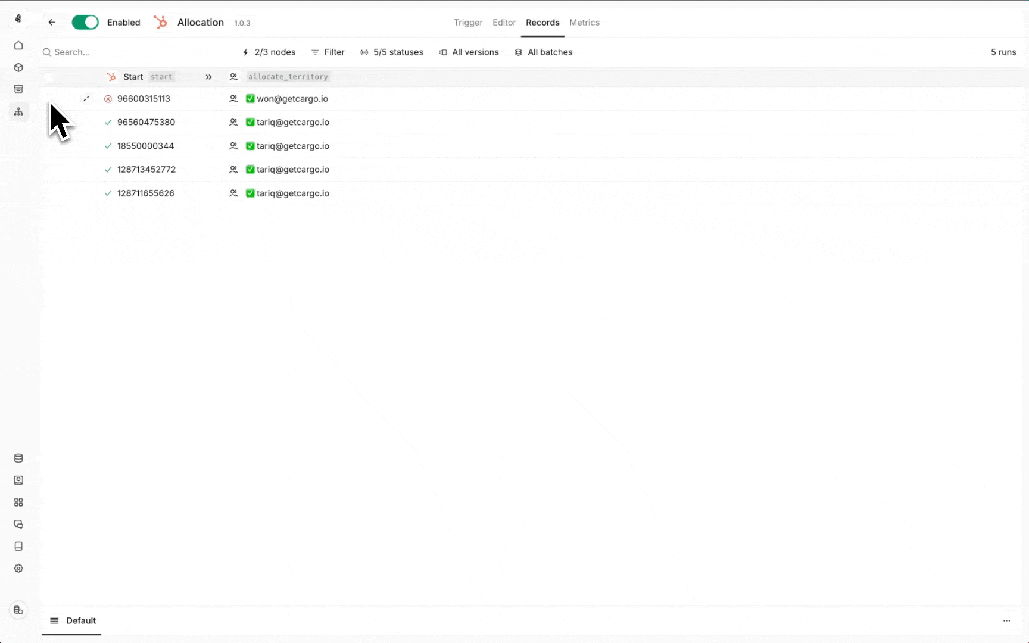The height and width of the screenshot is (643, 1029).
Task: Click the Cargo logo in the sidebar
Action: click(x=18, y=18)
